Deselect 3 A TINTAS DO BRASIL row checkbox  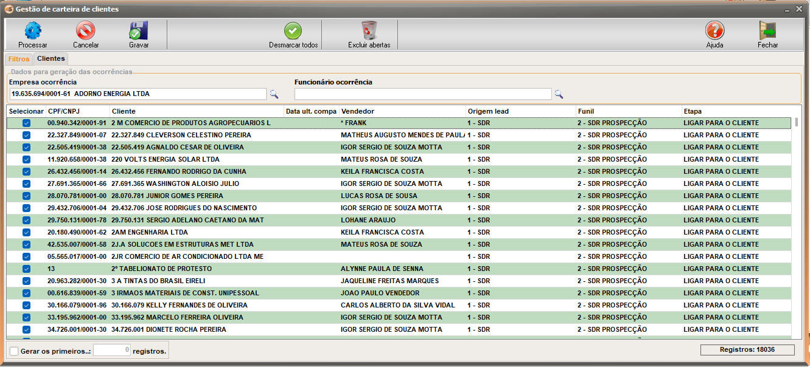coord(26,281)
